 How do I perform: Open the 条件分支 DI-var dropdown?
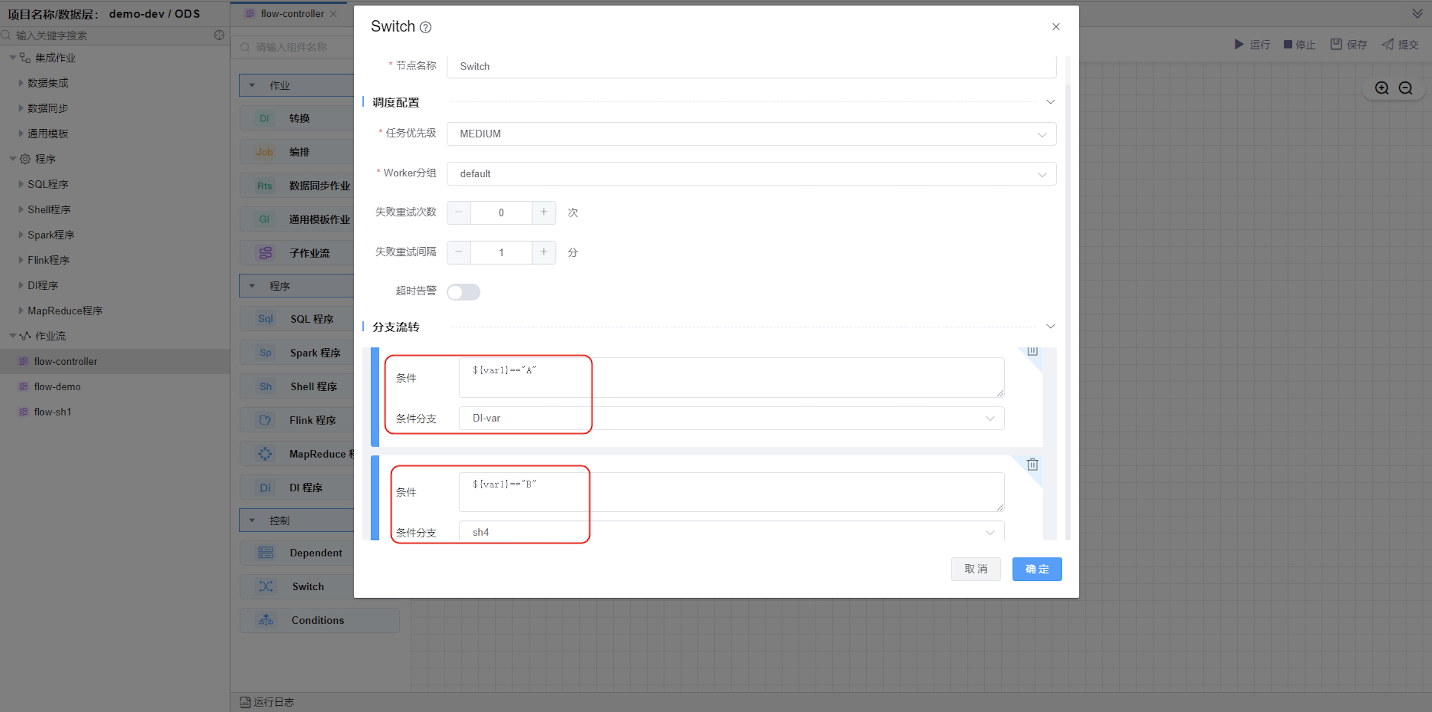point(731,418)
